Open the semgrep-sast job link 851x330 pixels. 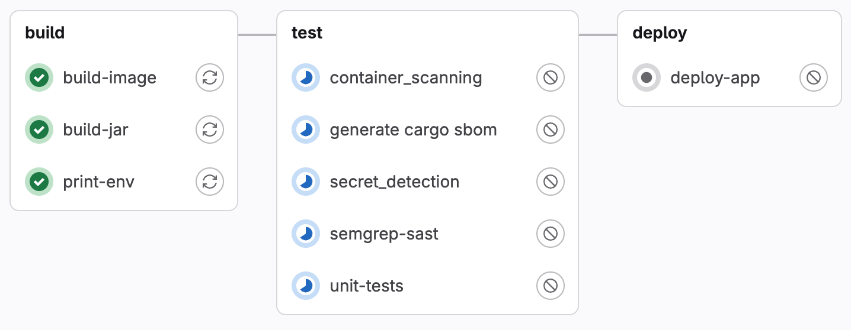384,234
